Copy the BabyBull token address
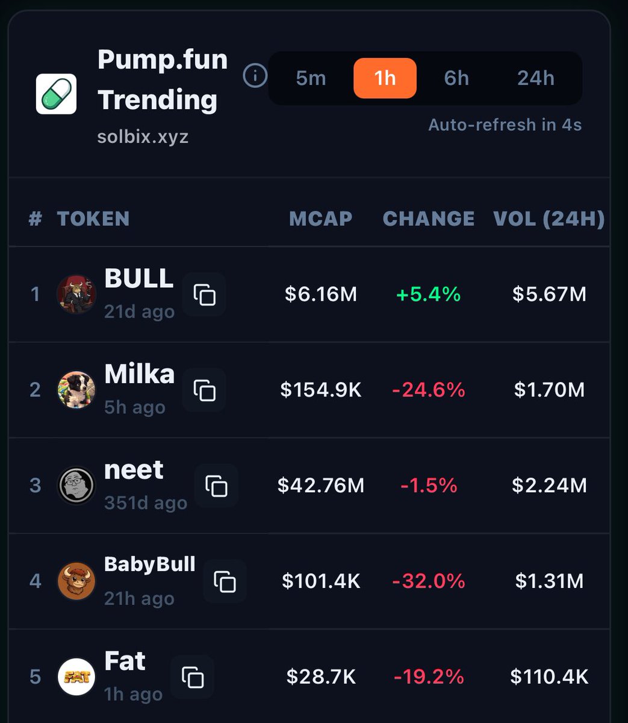 [225, 581]
